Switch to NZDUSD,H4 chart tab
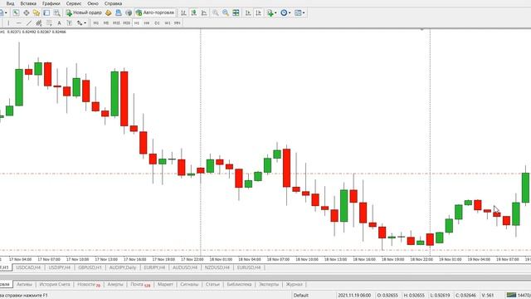Image resolution: width=531 pixels, height=299 pixels. (x=217, y=267)
